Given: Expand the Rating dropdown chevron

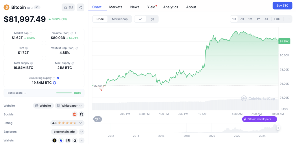Looking at the screenshot, I should (81, 123).
